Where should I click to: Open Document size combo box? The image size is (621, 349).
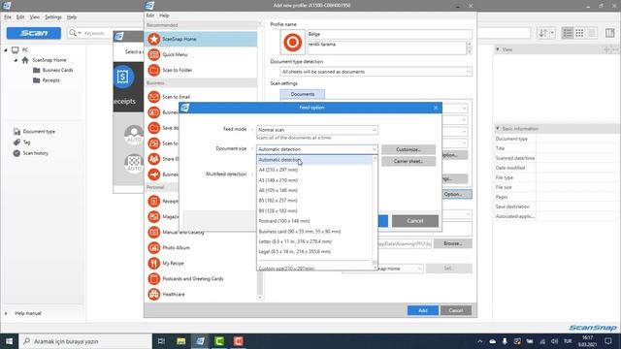317,149
